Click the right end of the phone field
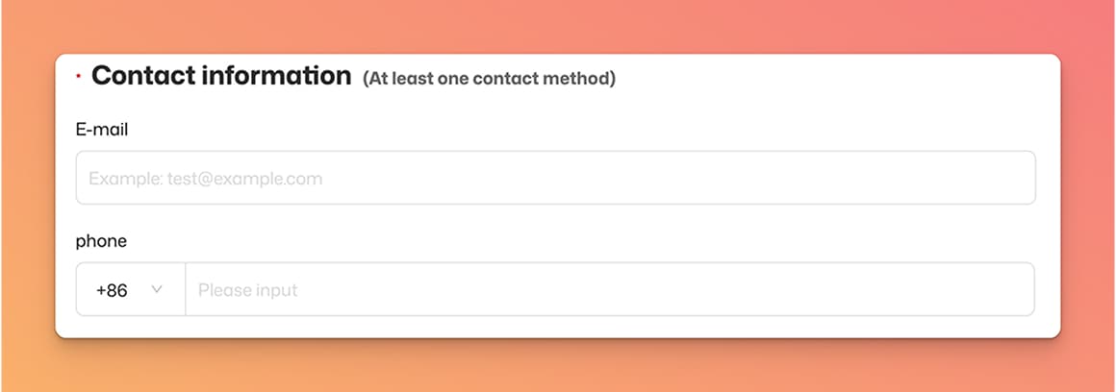1116x392 pixels. click(x=1010, y=289)
